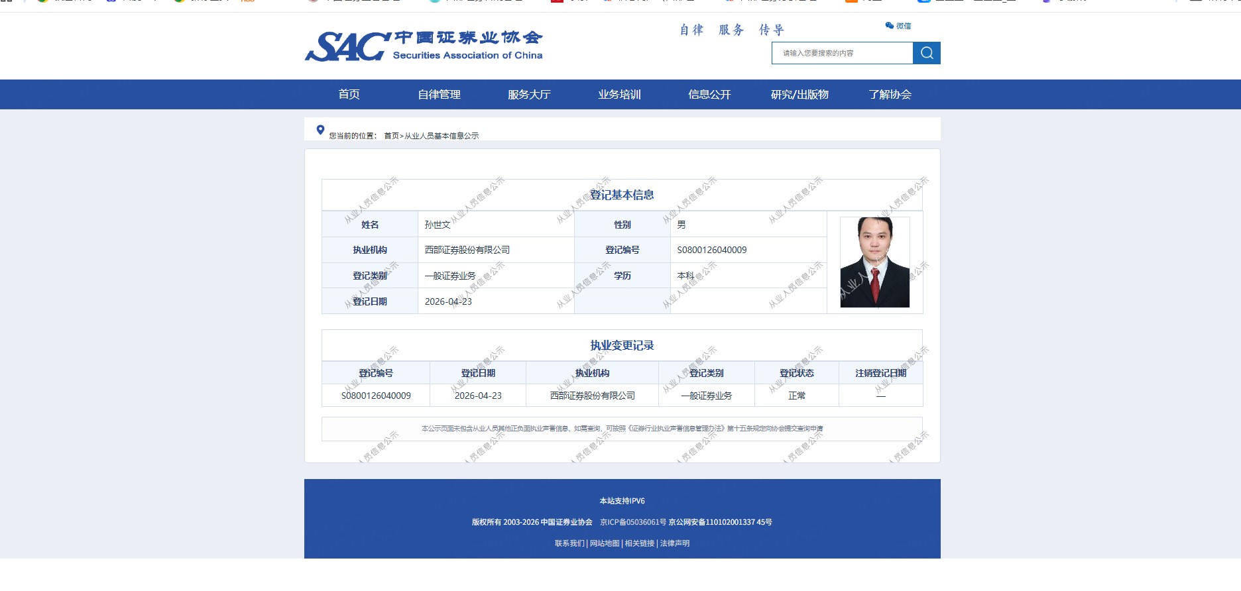1241x591 pixels.
Task: Open 联系我们 footer link
Action: (569, 543)
